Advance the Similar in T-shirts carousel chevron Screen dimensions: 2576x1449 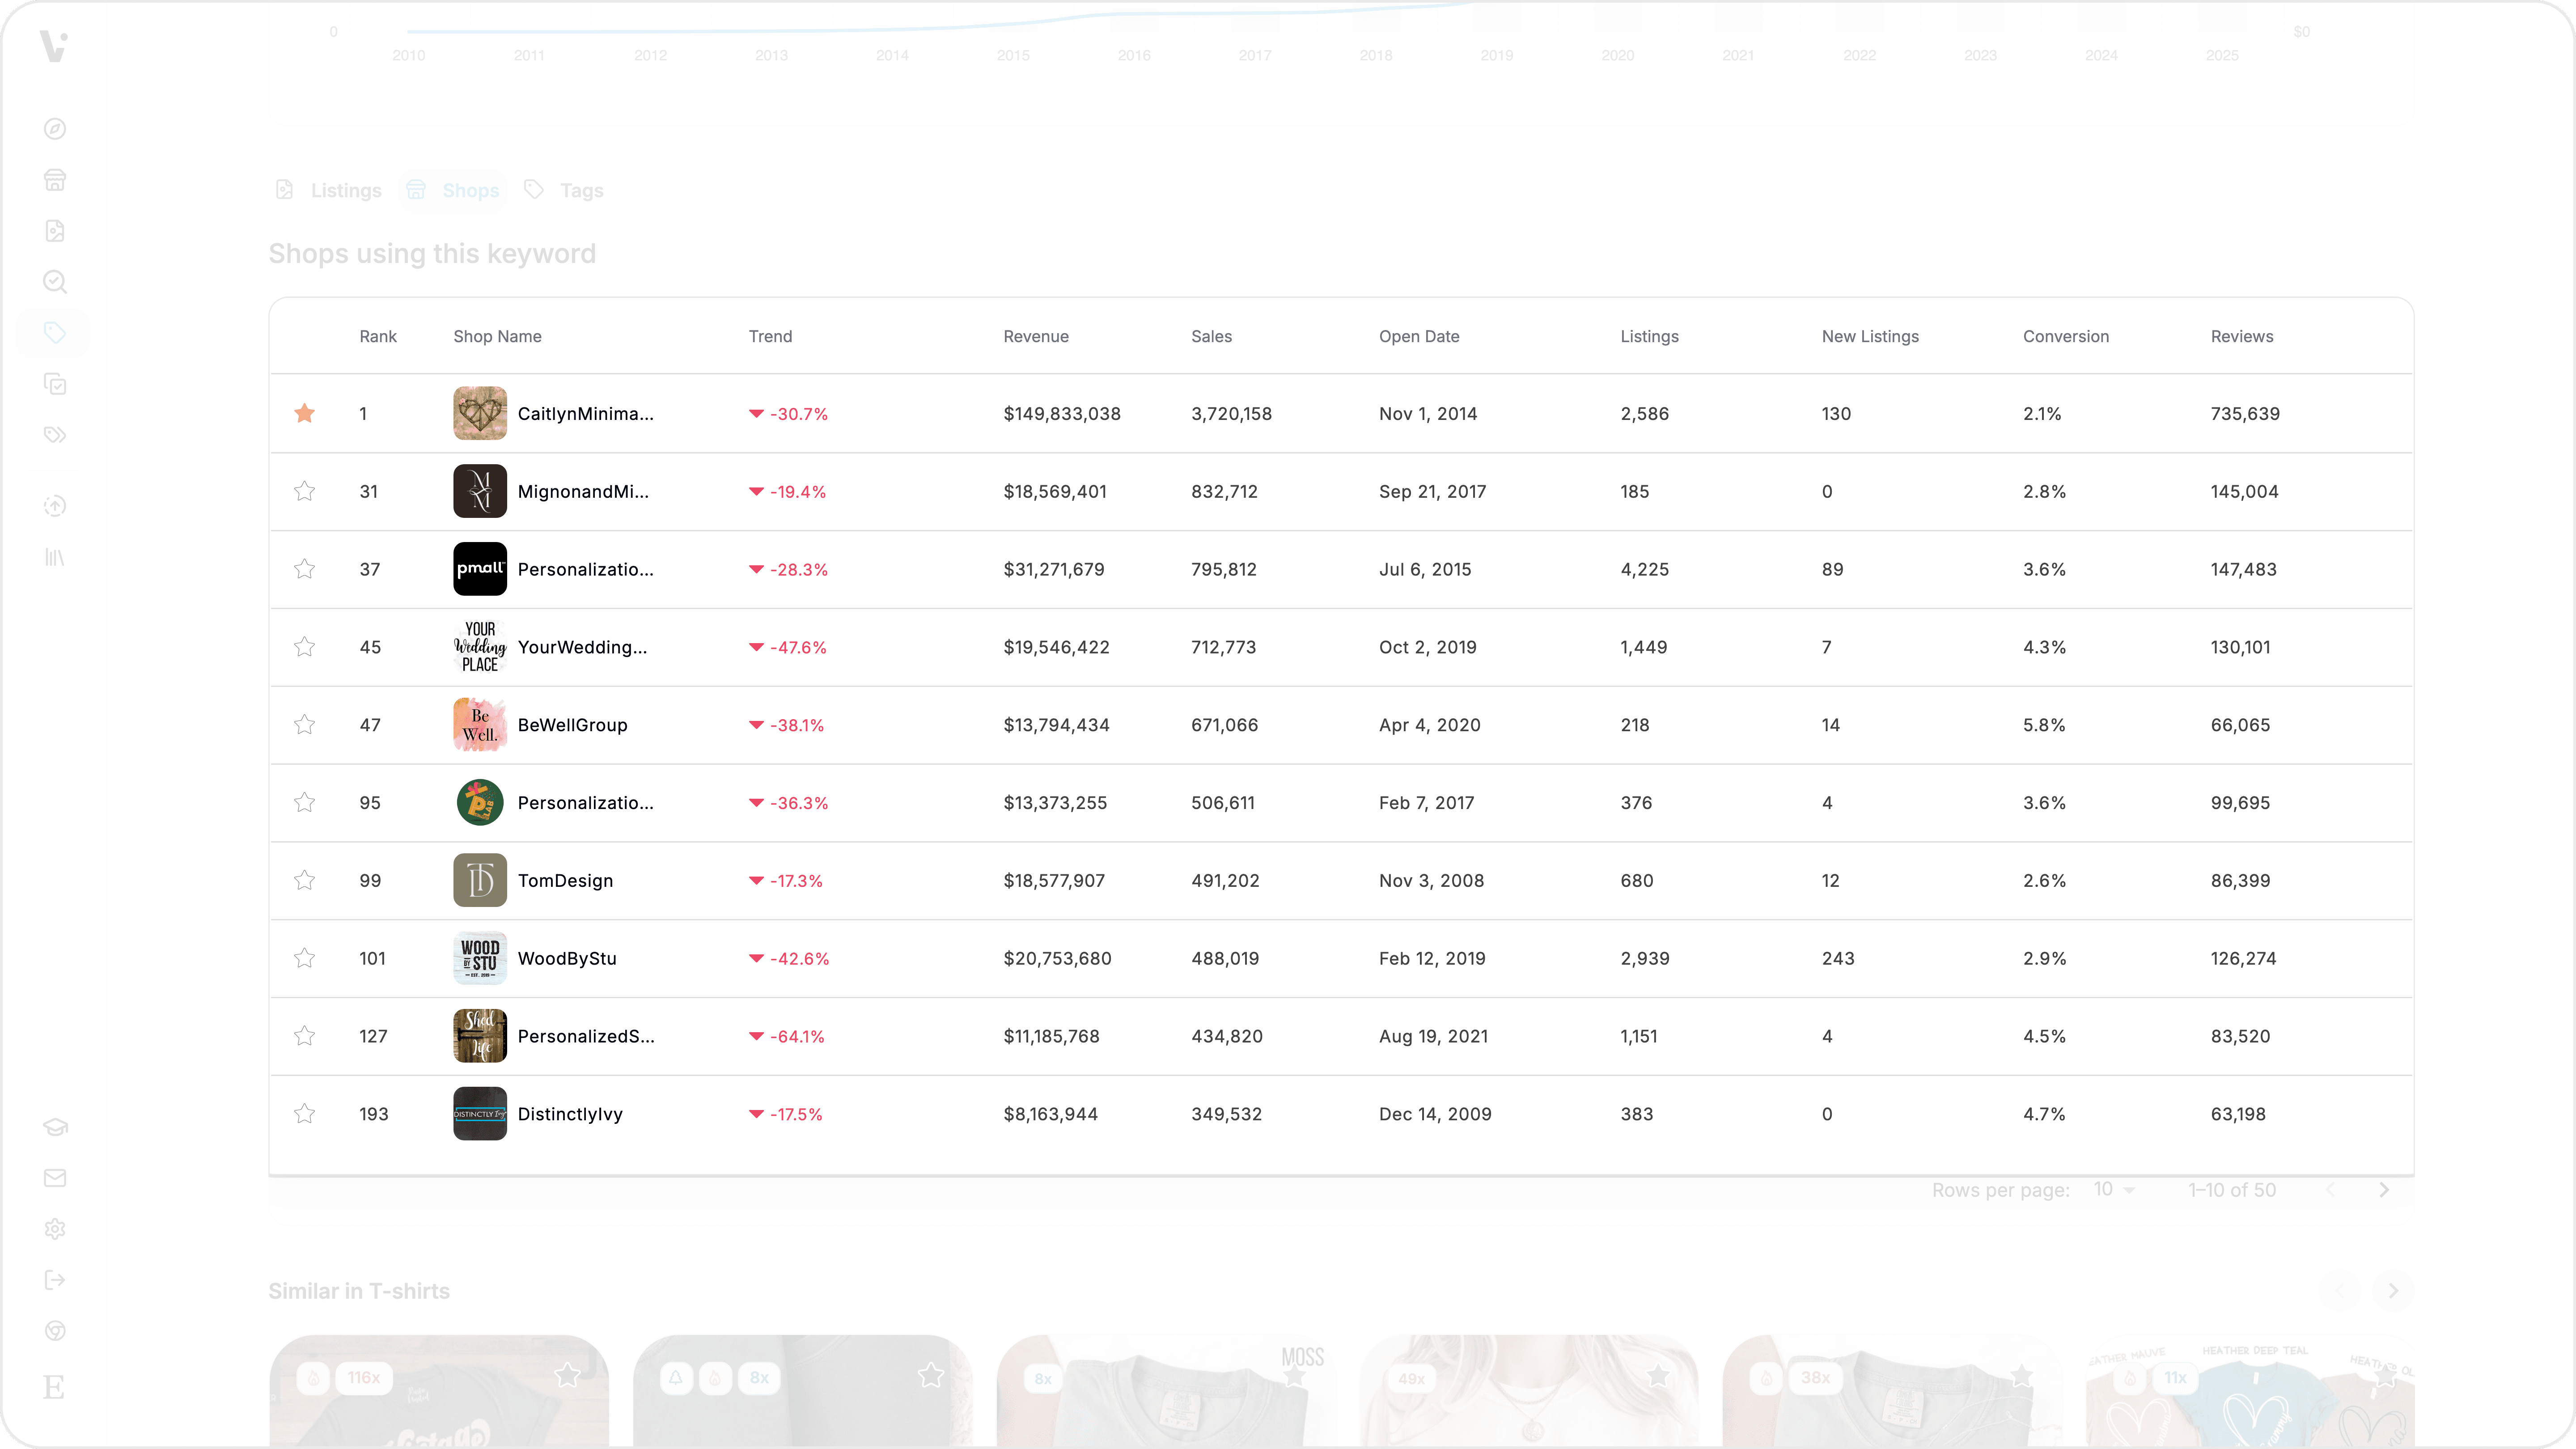click(2393, 1291)
